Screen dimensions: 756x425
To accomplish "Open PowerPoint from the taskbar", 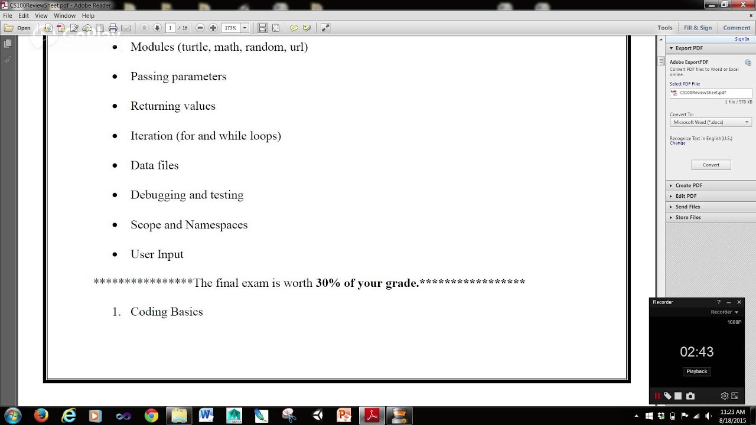I will (x=344, y=416).
